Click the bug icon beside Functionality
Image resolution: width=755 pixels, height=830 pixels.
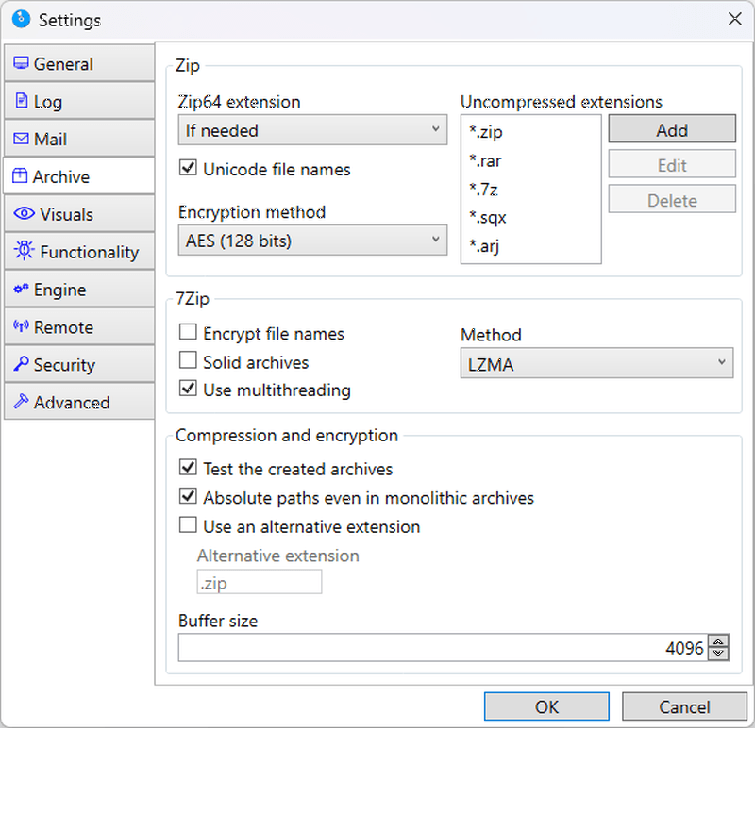pyautogui.click(x=24, y=250)
